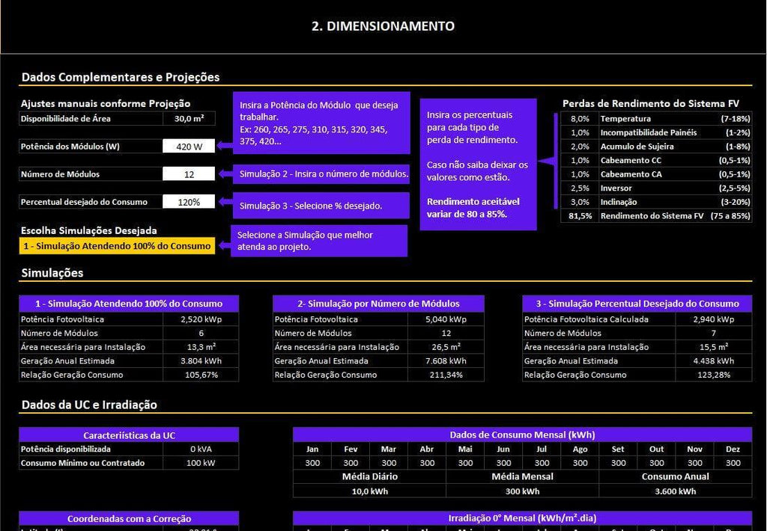Select the Temperatura loss percentage 8,0% cell

click(579, 119)
